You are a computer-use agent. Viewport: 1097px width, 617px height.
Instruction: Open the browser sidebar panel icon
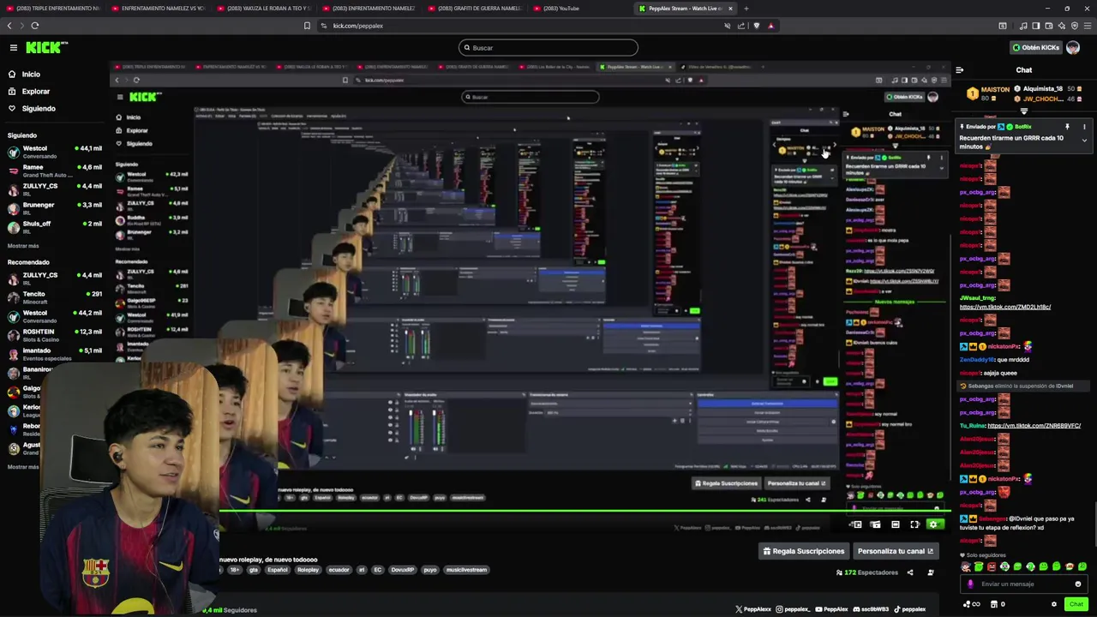[1035, 26]
